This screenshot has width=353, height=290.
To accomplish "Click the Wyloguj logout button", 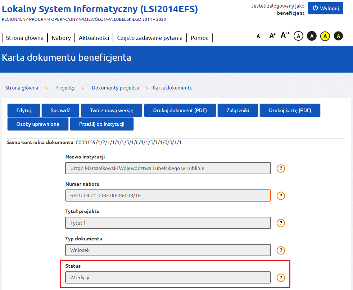I will [325, 8].
